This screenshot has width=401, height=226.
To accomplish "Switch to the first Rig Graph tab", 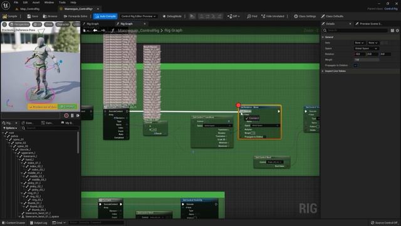I will point(92,24).
